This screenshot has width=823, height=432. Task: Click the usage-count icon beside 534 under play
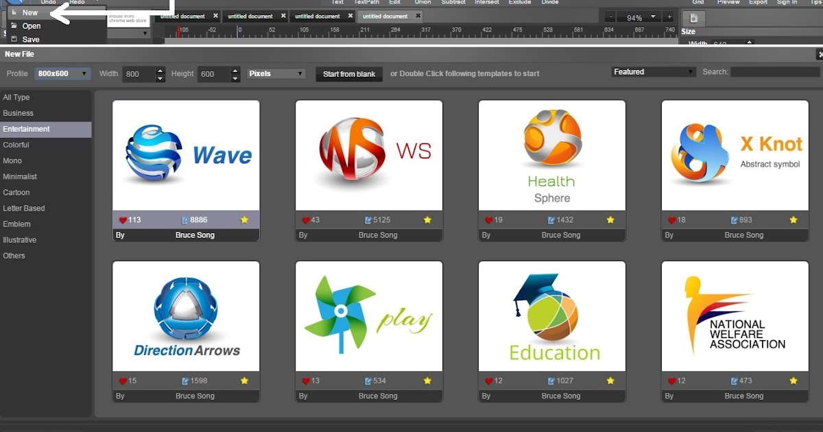[x=368, y=381]
